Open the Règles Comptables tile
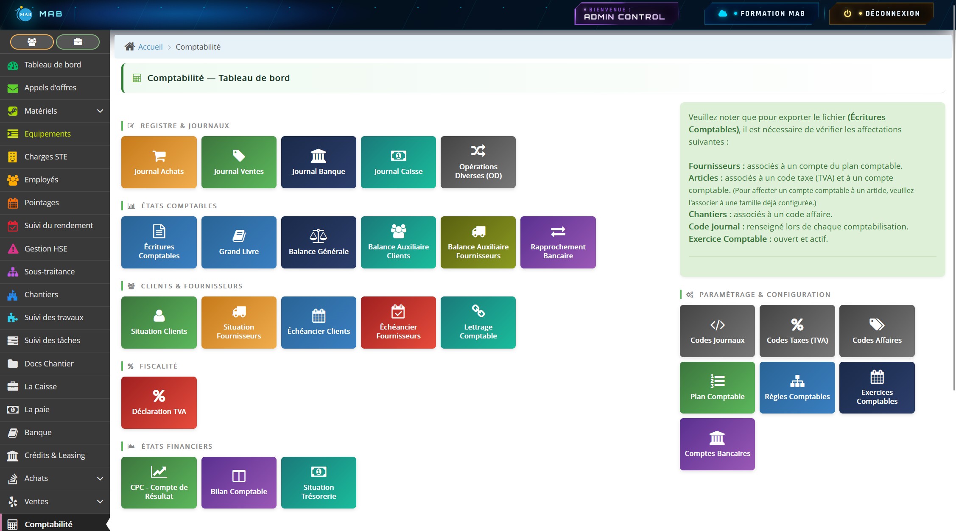The image size is (956, 531). [797, 388]
